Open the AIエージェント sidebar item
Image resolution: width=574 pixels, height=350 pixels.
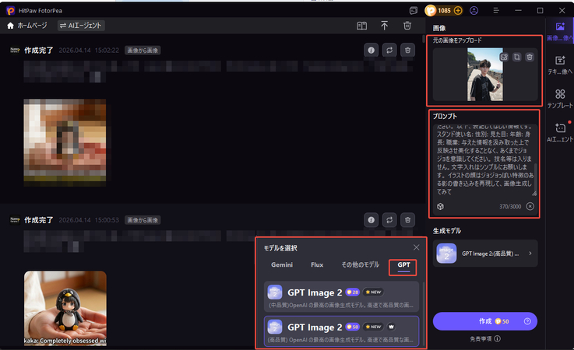560,132
